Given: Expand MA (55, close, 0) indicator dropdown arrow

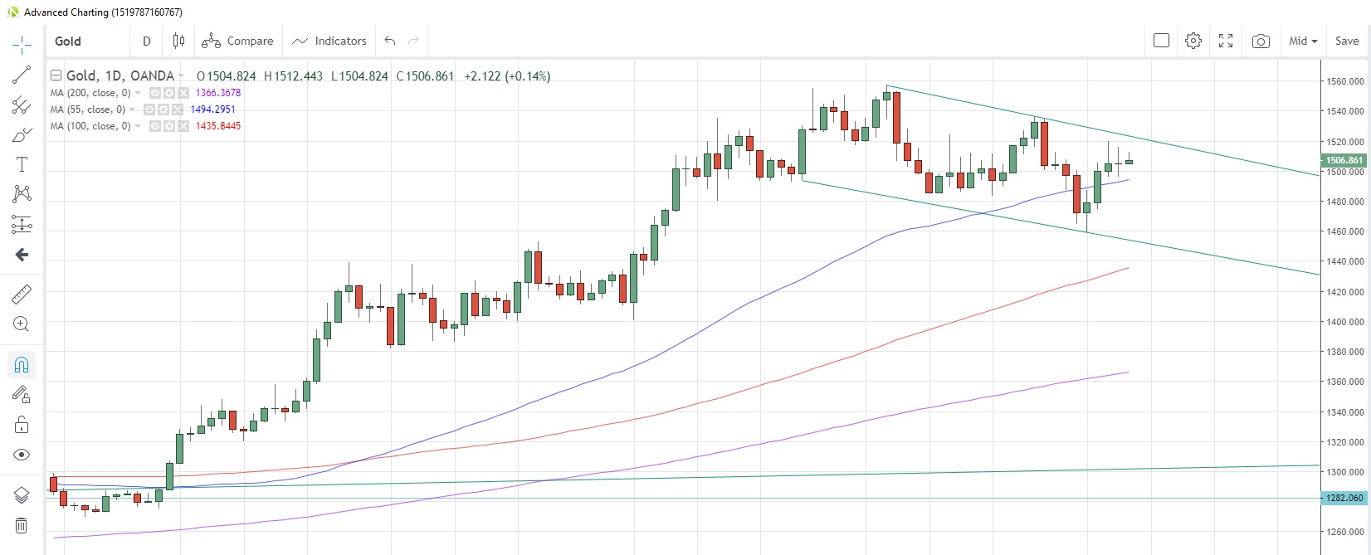Looking at the screenshot, I should coord(133,110).
